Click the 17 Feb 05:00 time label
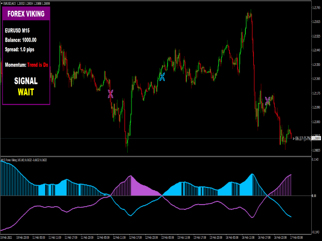 (x=296, y=237)
